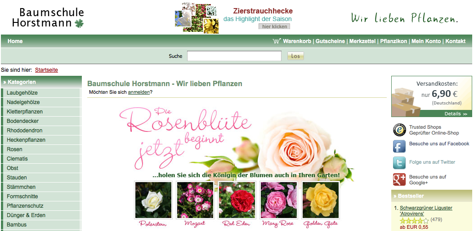
Task: Click the Golden Gate yellow rose thumbnail
Action: [321, 200]
